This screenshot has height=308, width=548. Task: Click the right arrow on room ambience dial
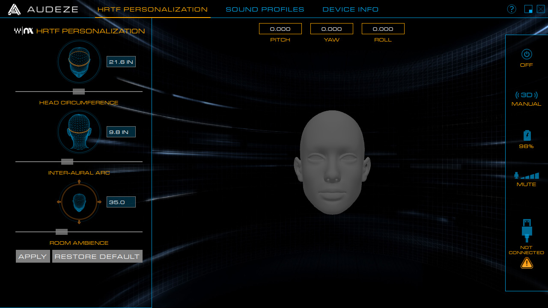click(x=99, y=202)
